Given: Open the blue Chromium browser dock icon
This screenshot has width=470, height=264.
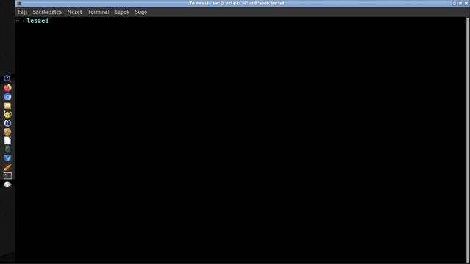Looking at the screenshot, I should [7, 97].
